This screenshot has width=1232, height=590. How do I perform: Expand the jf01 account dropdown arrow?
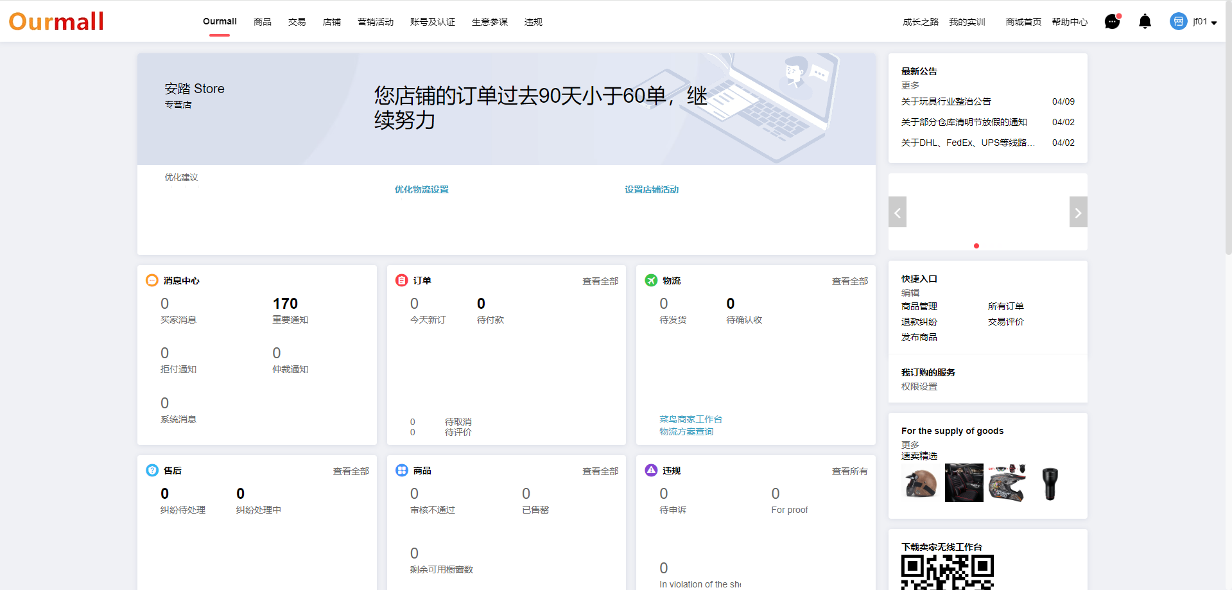(x=1214, y=23)
